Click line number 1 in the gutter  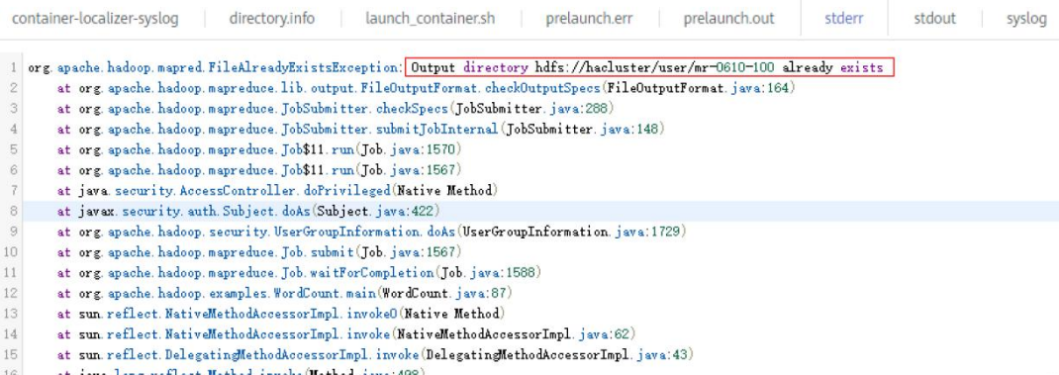tap(13, 67)
